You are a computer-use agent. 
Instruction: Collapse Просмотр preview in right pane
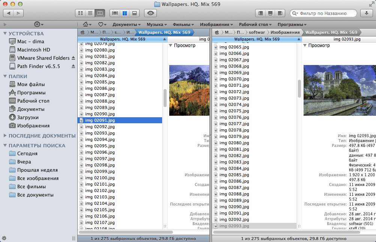[x=305, y=45]
